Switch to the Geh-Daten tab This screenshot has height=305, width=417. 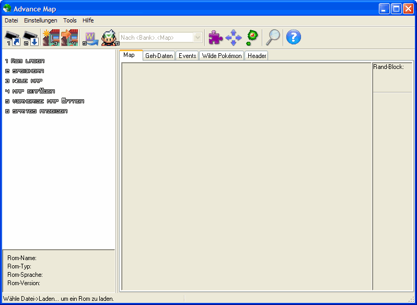click(159, 56)
